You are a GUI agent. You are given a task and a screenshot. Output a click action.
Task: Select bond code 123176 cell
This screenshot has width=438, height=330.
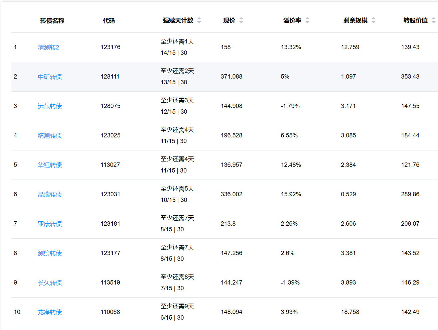111,47
